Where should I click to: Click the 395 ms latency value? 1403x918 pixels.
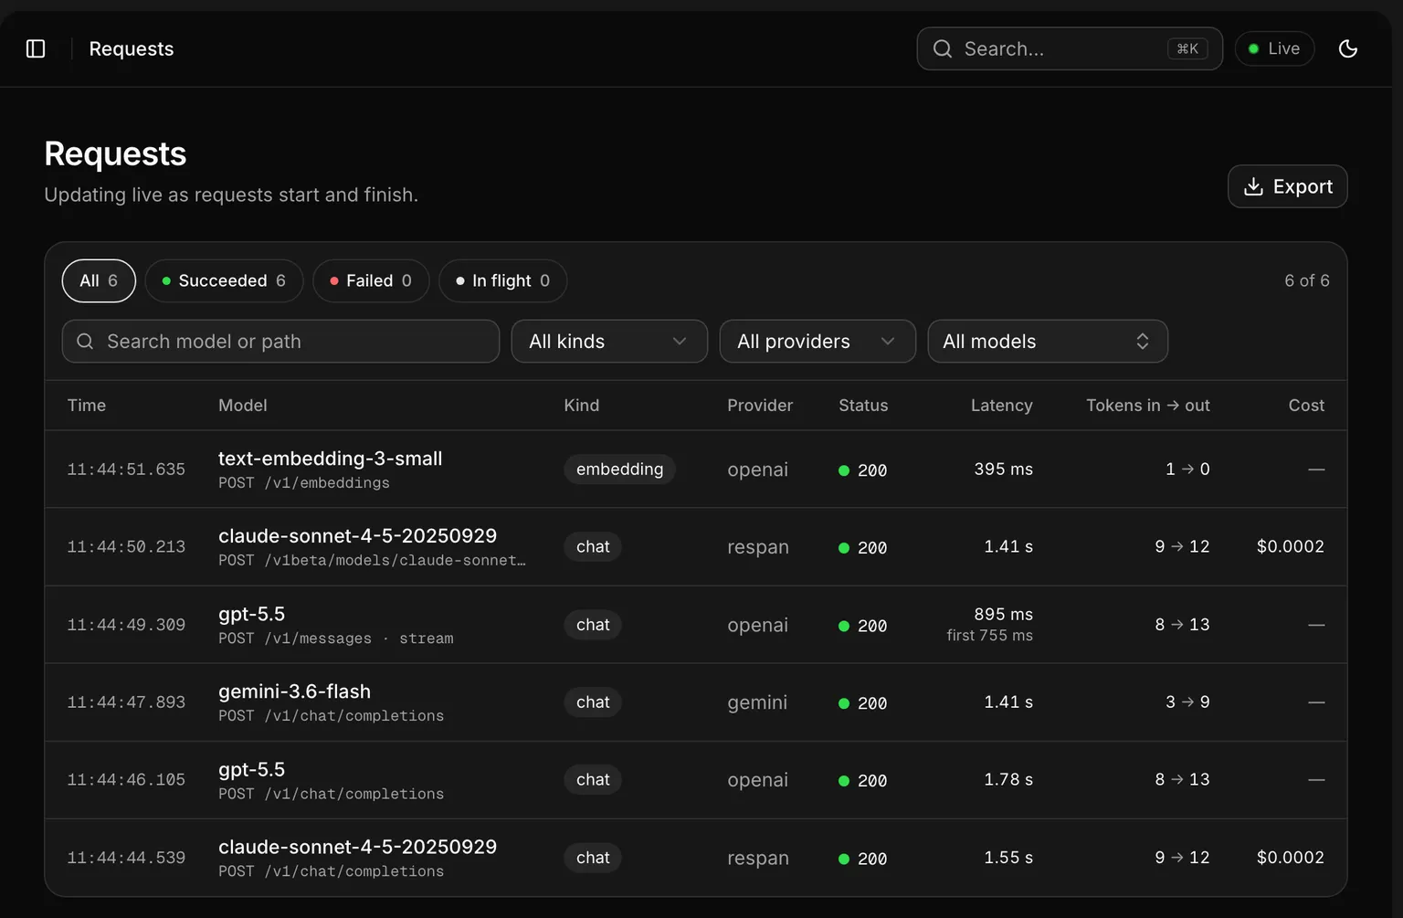1003,470
